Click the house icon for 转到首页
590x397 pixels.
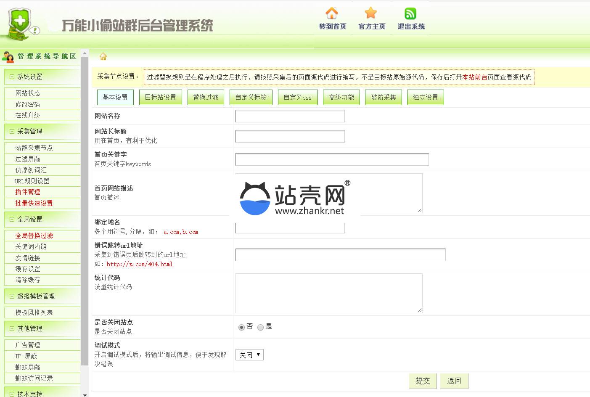point(332,13)
